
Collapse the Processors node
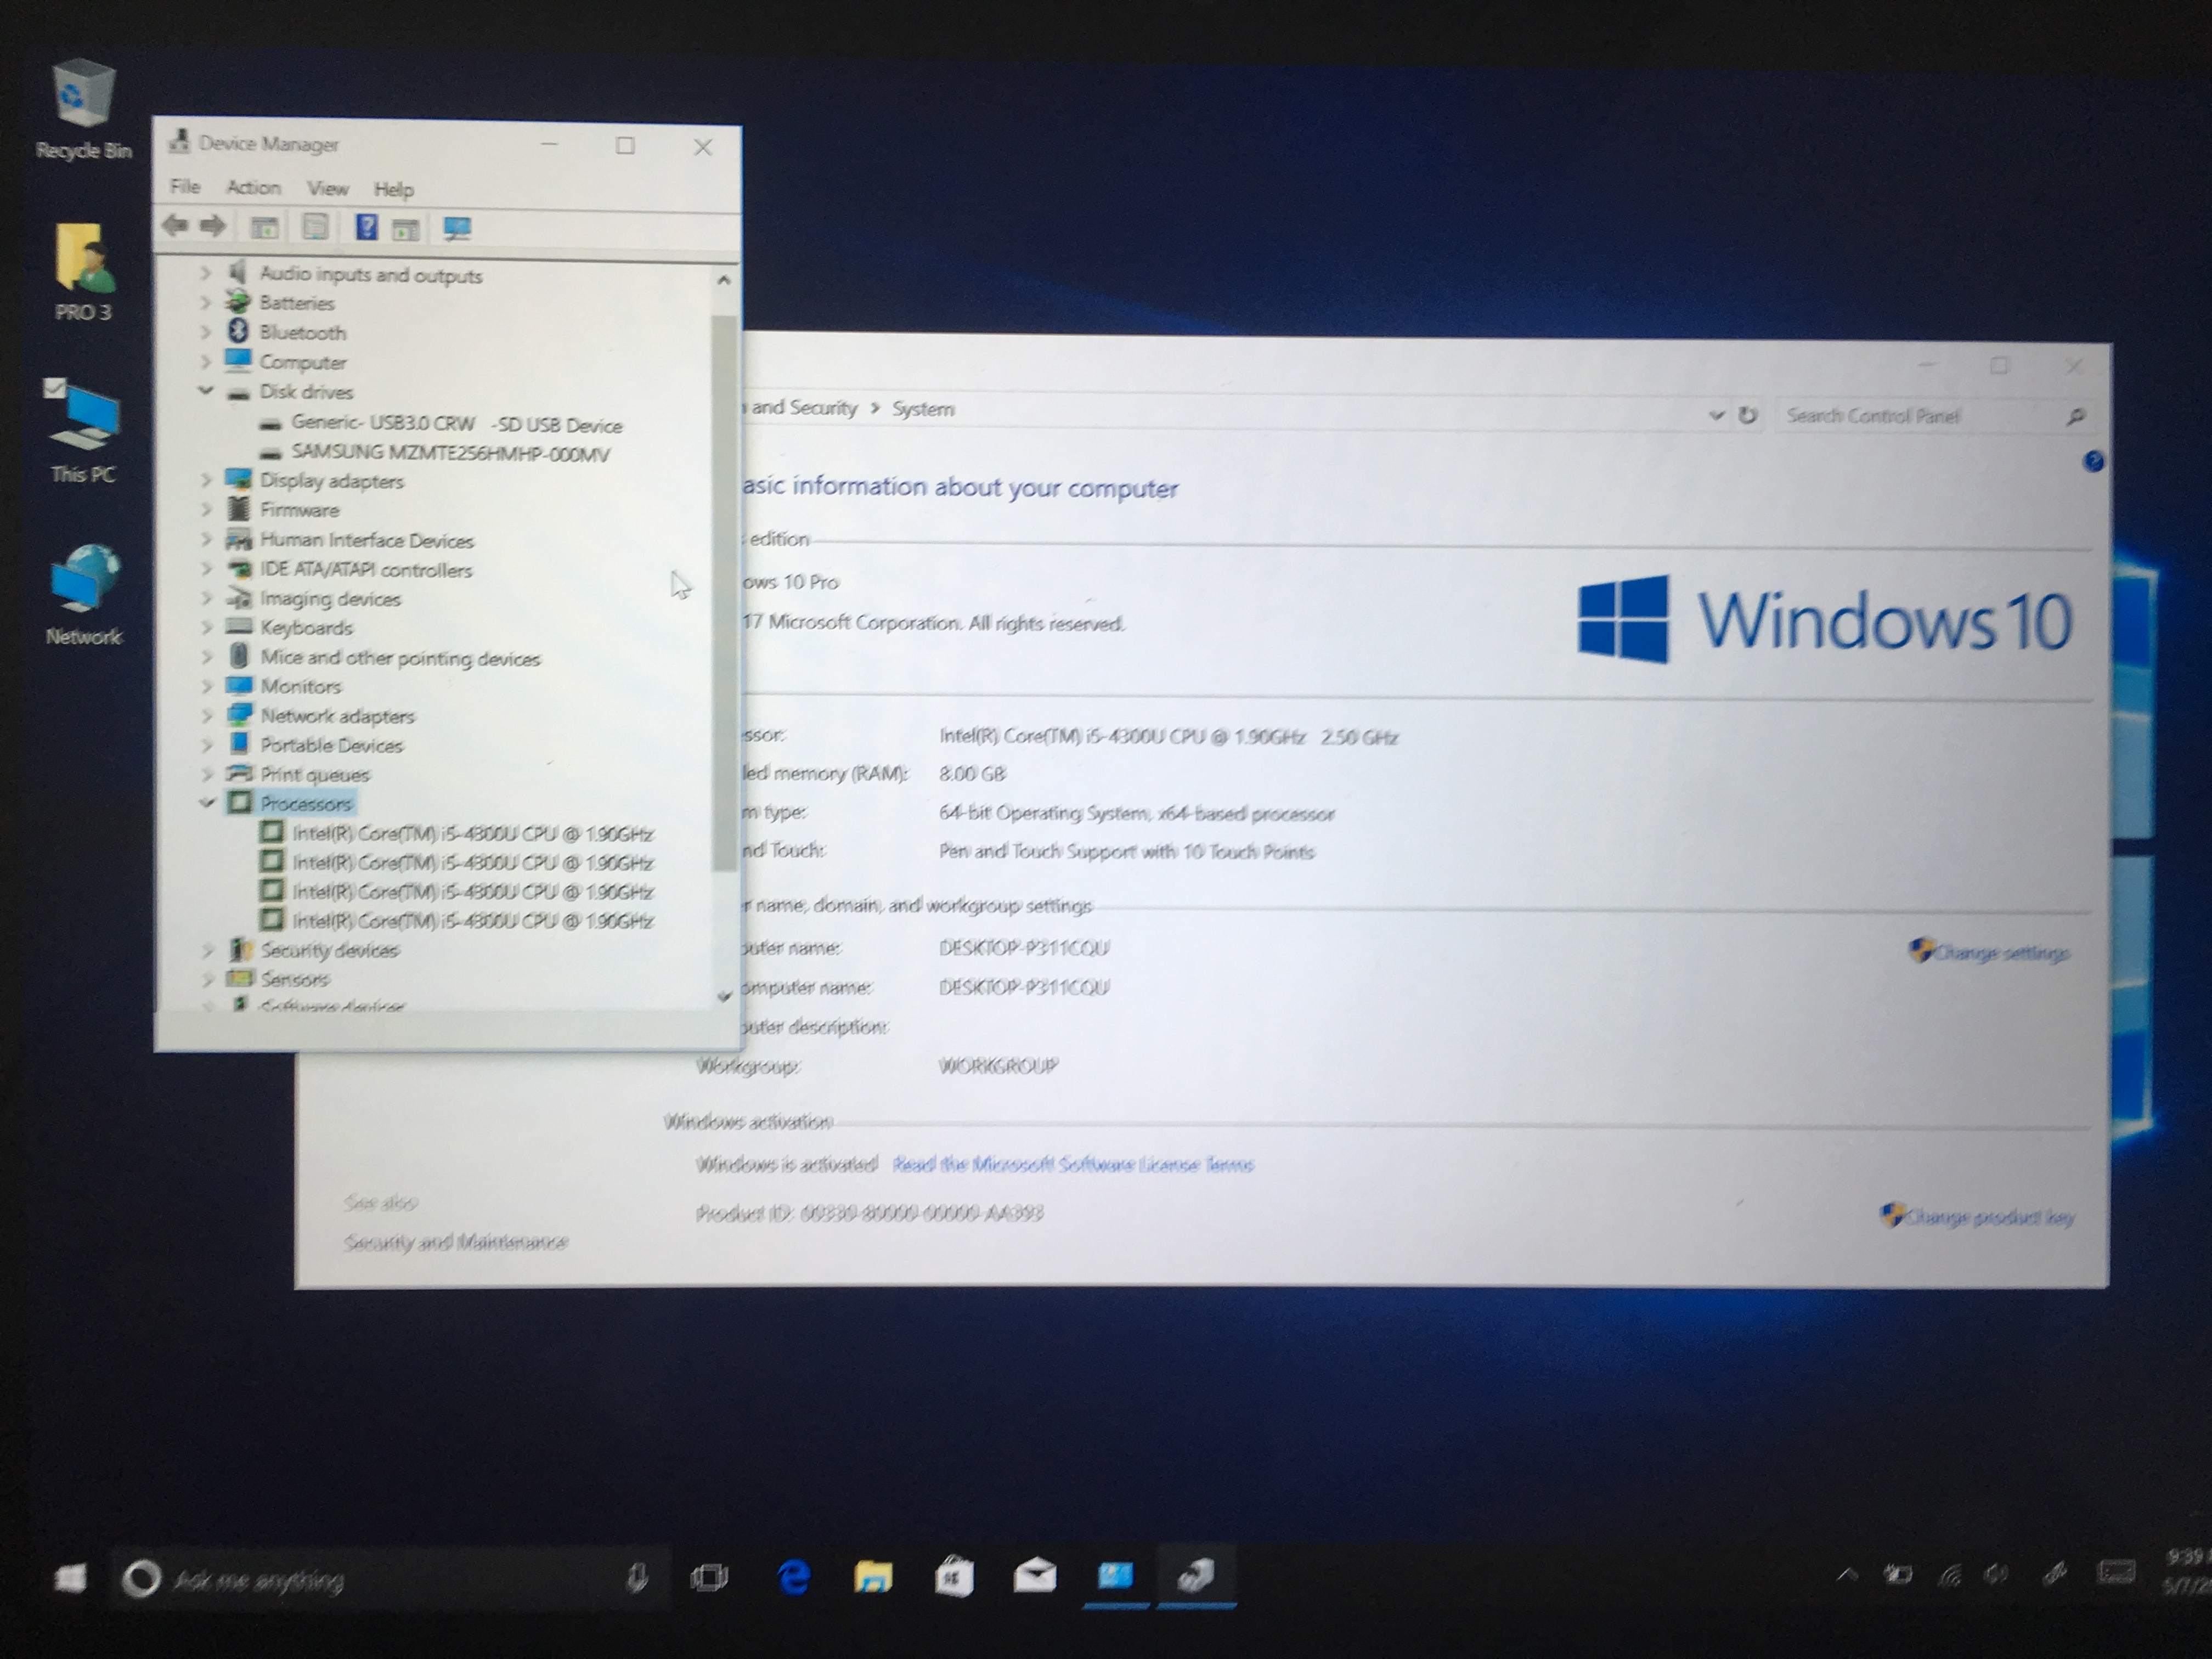coord(207,802)
